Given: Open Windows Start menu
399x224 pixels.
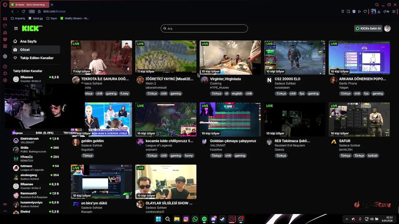Looking at the screenshot, I should pyautogui.click(x=158, y=219).
